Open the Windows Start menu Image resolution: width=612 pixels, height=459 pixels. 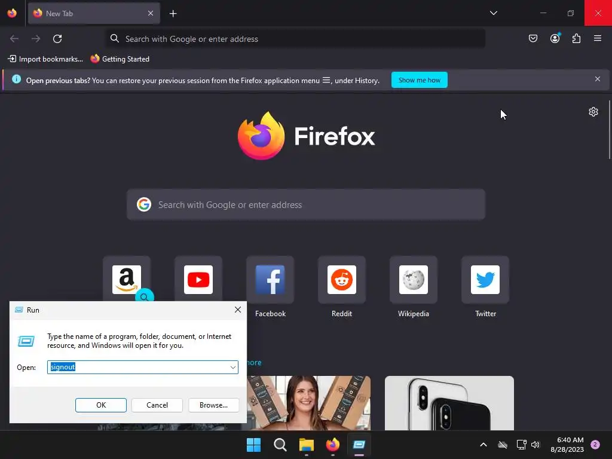[253, 445]
